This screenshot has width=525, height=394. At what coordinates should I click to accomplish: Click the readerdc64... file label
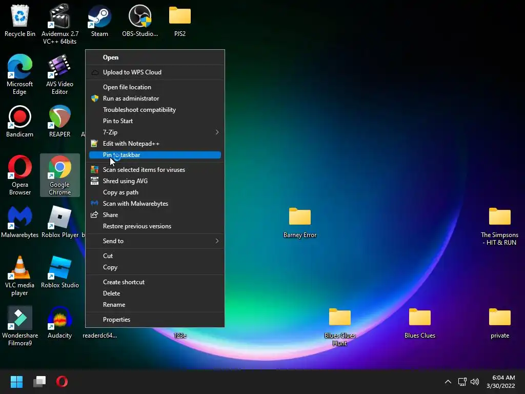100,336
